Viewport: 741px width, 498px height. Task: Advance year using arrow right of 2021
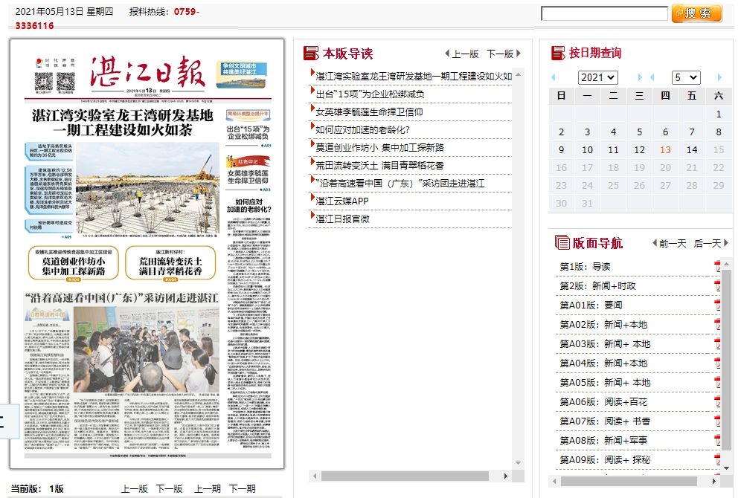pos(640,77)
